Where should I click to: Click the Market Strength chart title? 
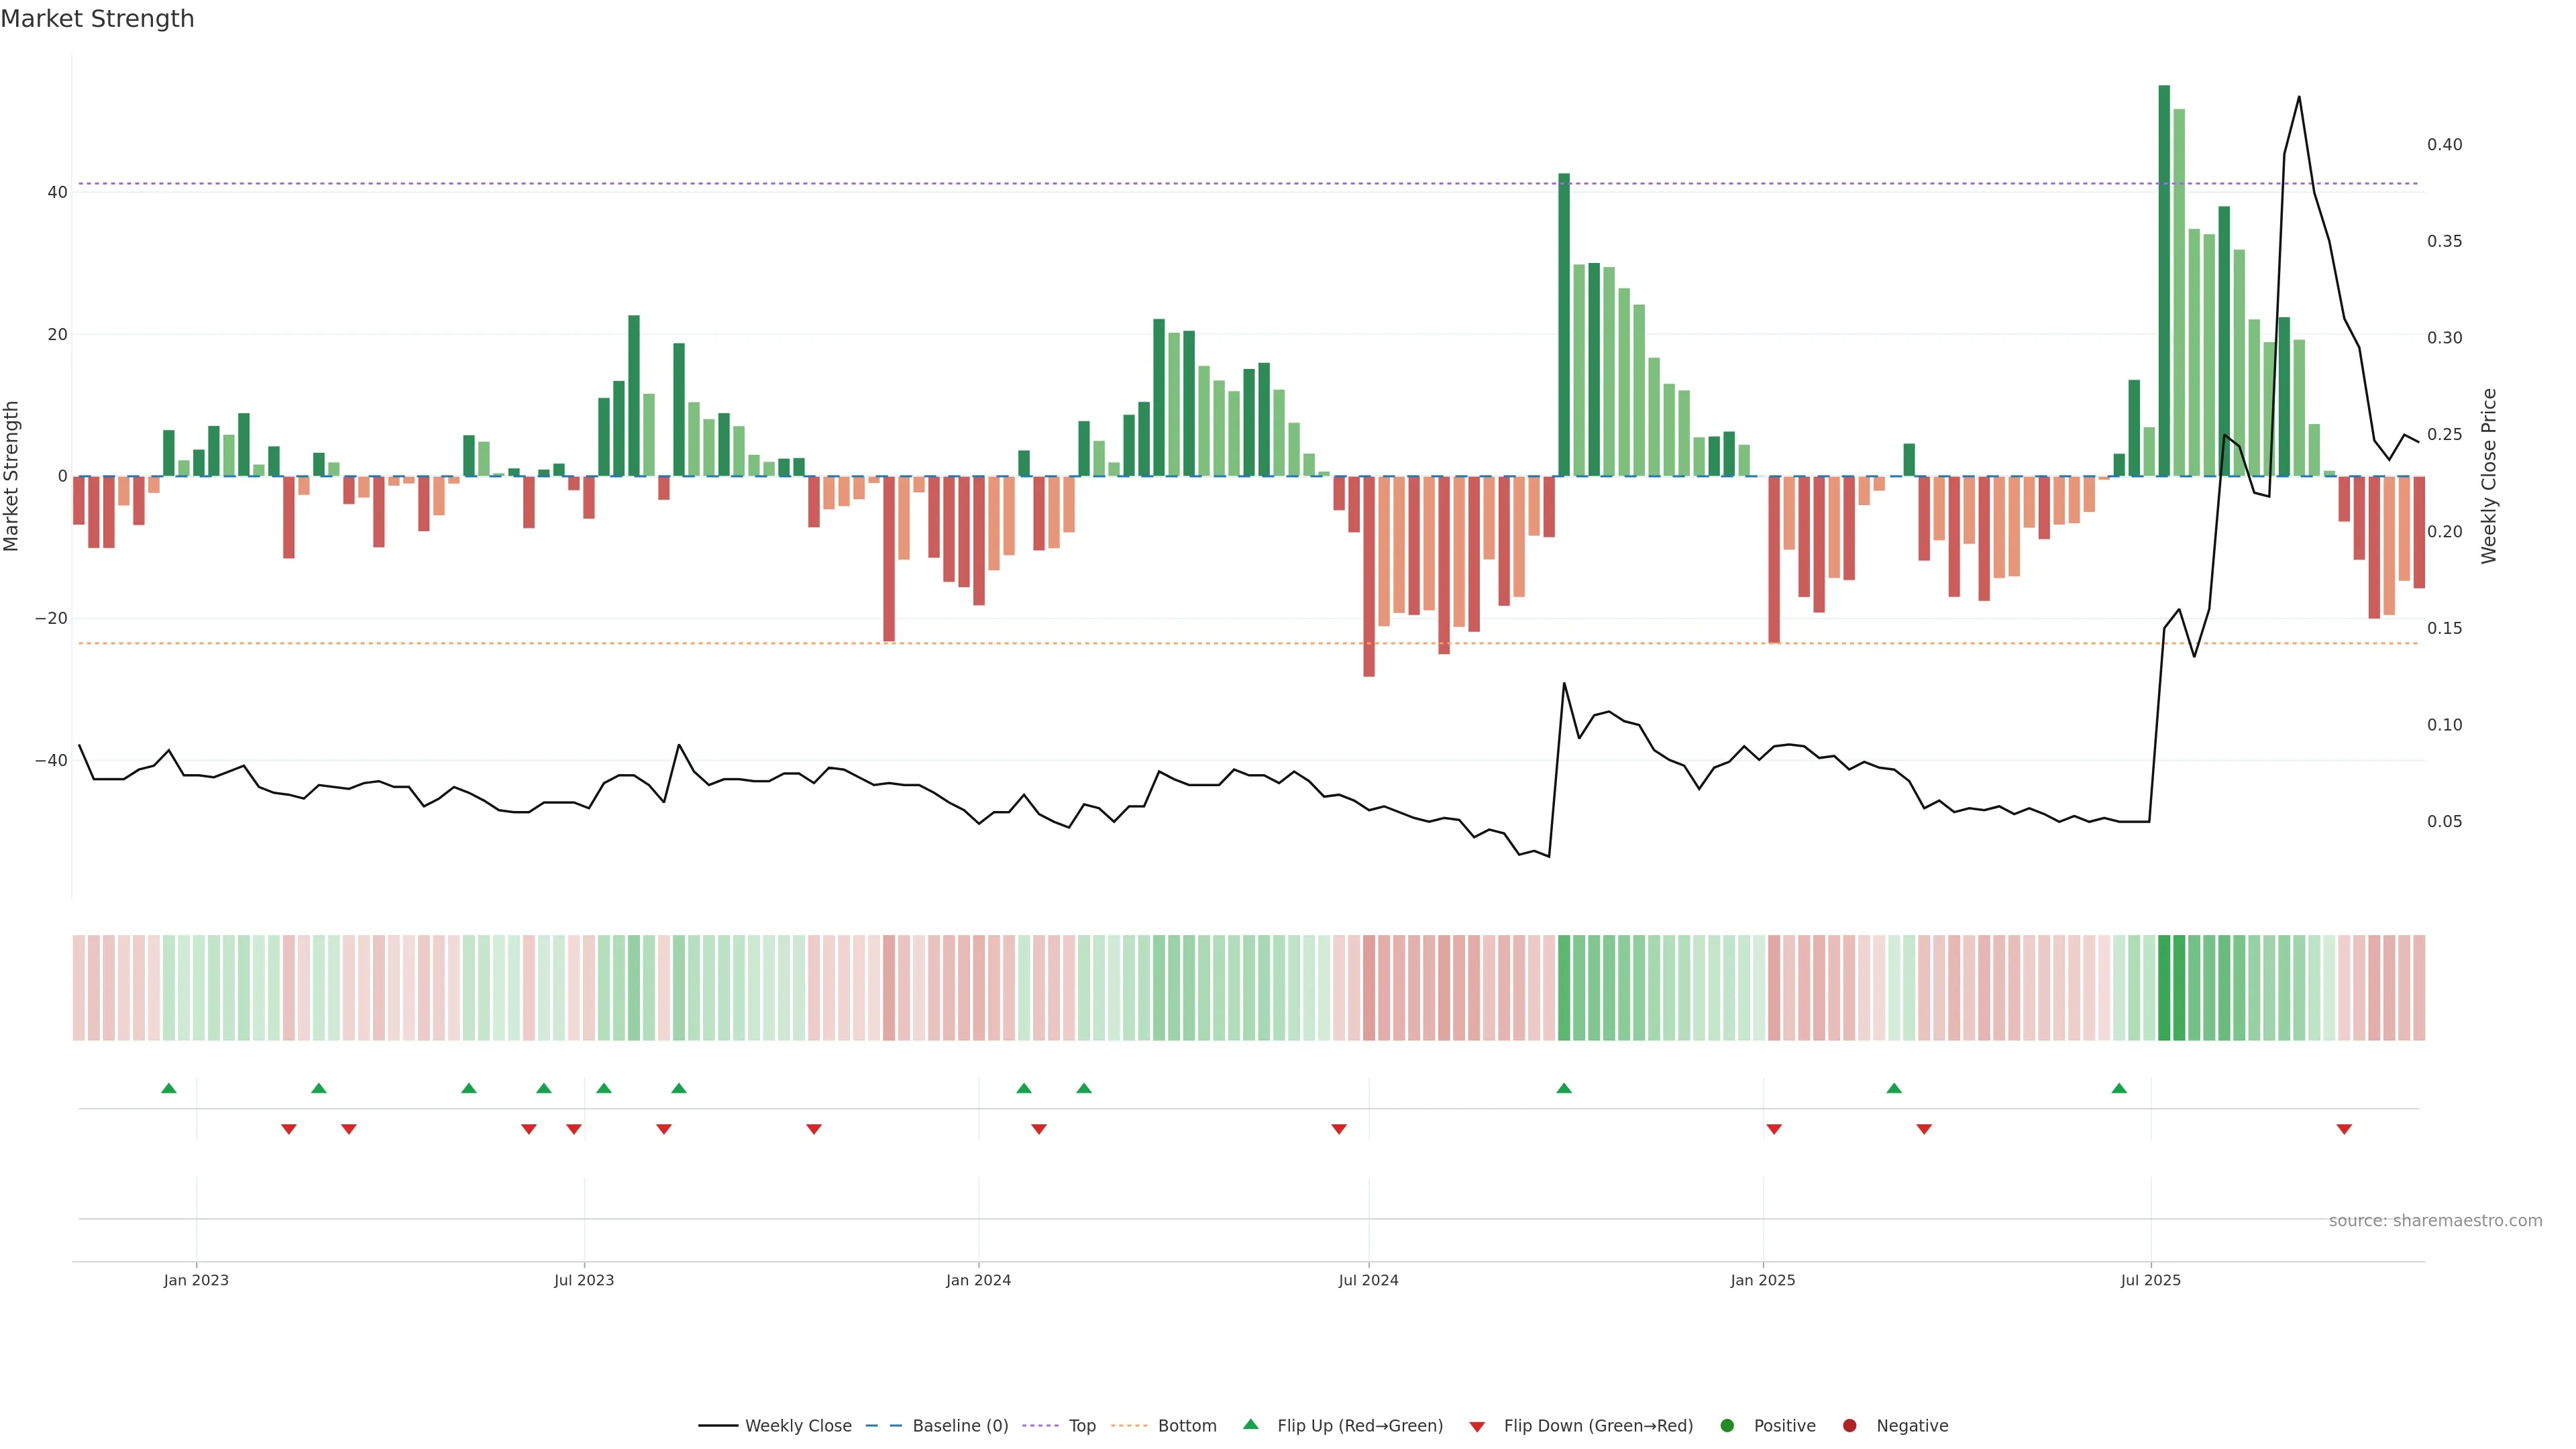97,19
